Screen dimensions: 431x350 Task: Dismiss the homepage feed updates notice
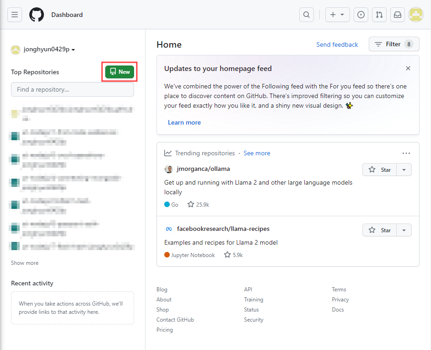[x=408, y=68]
